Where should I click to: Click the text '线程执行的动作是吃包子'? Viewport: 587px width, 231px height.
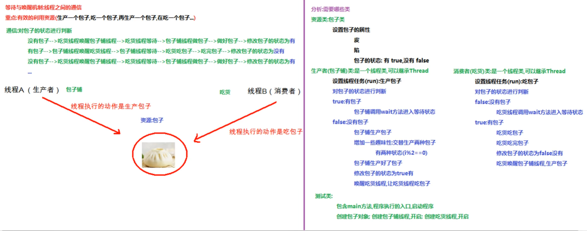click(266, 131)
